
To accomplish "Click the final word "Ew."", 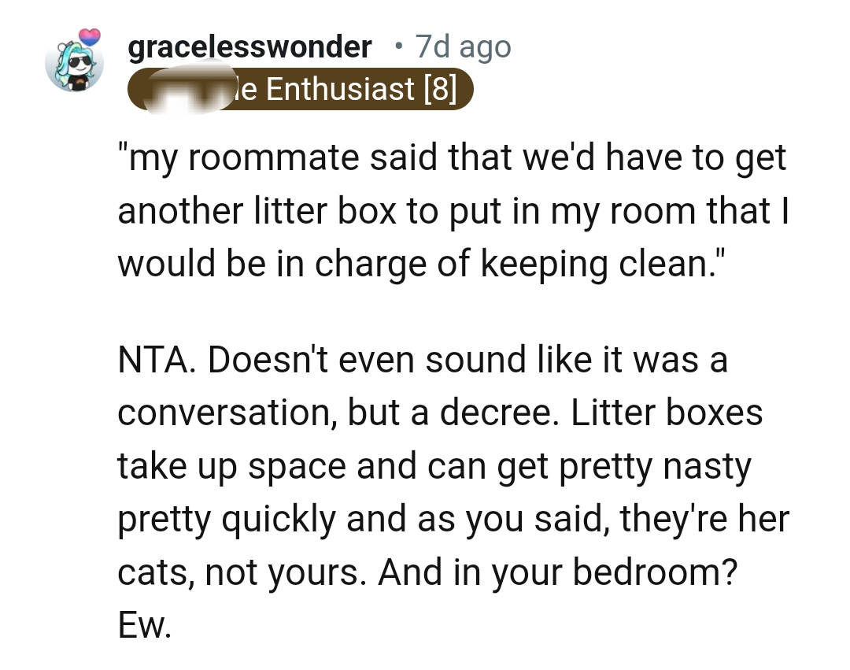I will coord(143,625).
